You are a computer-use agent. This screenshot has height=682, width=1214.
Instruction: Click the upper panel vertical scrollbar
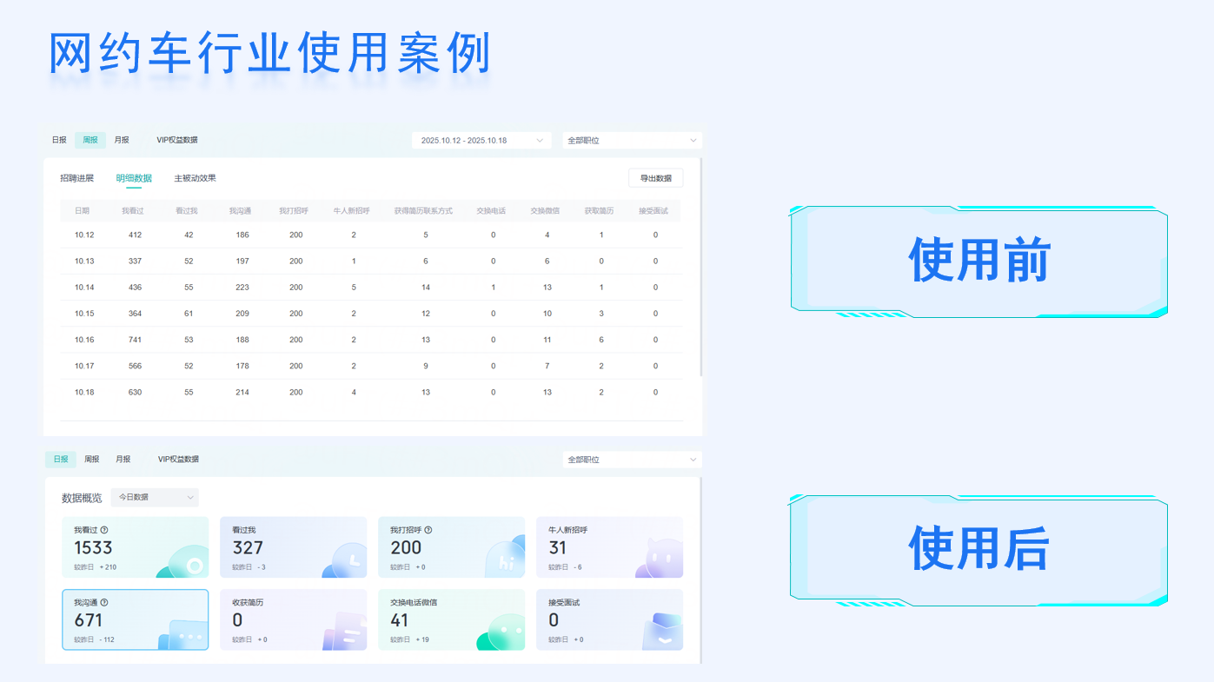(700, 267)
